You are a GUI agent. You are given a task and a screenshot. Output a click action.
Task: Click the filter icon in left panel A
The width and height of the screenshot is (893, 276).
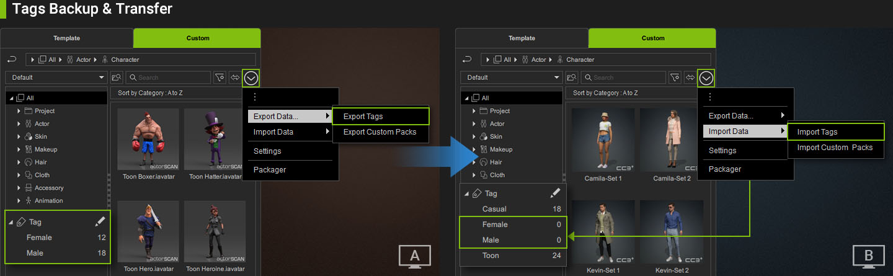tap(220, 78)
